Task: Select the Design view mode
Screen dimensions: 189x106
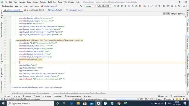Action: [182, 14]
